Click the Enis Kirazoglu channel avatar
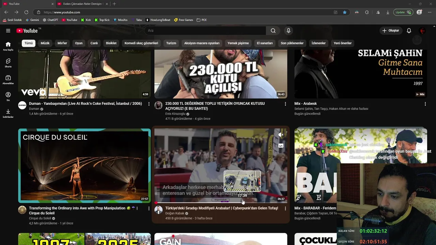 point(158,105)
